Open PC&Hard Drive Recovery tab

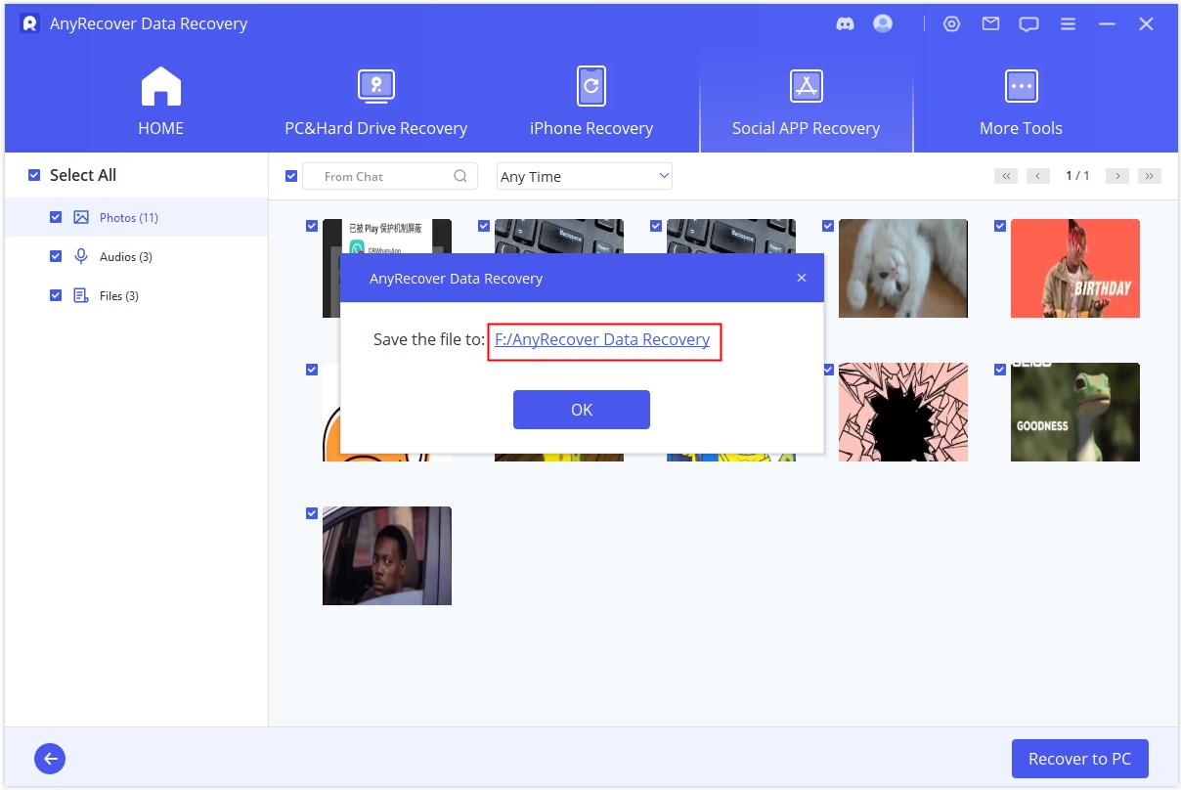(375, 103)
